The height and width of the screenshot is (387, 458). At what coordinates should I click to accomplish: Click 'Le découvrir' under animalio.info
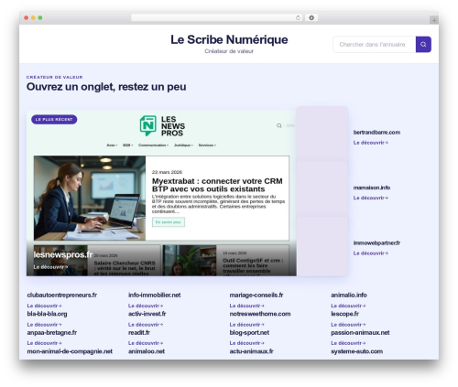tap(348, 306)
